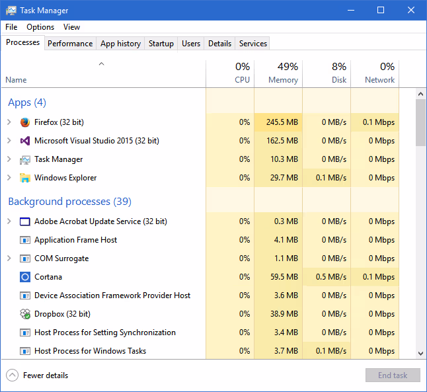Select the Cortana process row
The width and height of the screenshot is (427, 392).
[200, 277]
